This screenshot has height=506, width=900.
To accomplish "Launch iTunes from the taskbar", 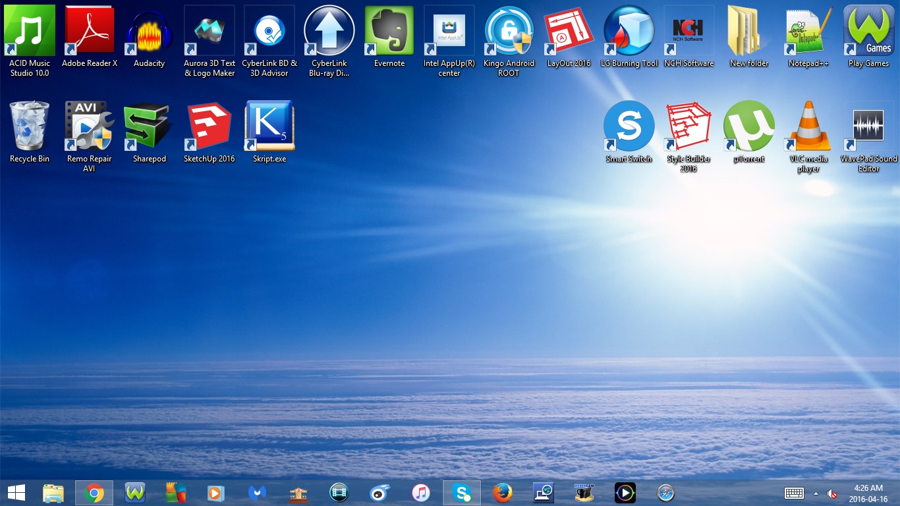I will click(420, 493).
